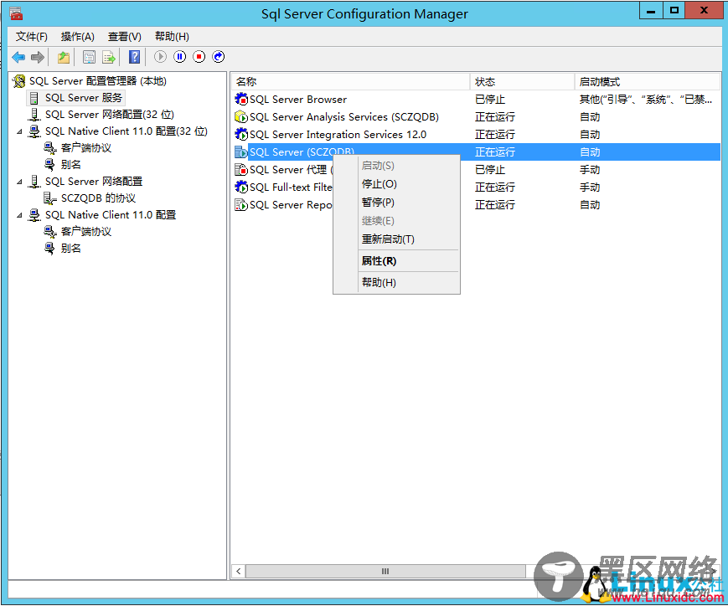Click the 名称 column header
Viewport: 728px width, 606px height.
350,82
